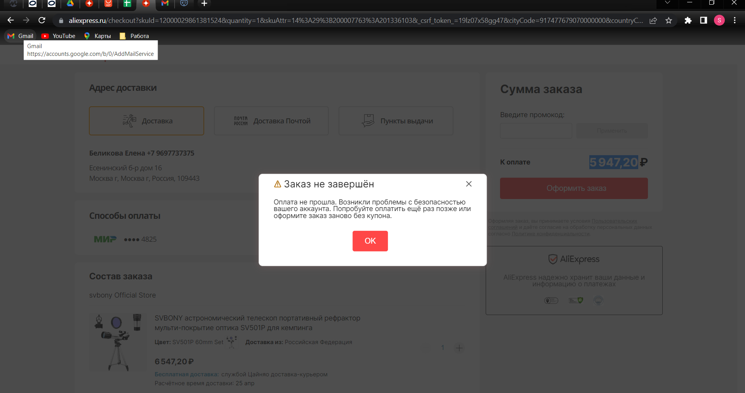Screen dimensions: 745x393
Task: Select the Доставка courier delivery option
Action: click(x=146, y=121)
